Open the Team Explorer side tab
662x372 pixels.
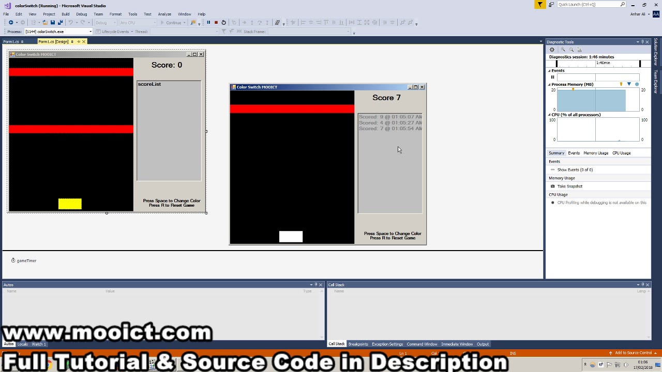coord(656,82)
